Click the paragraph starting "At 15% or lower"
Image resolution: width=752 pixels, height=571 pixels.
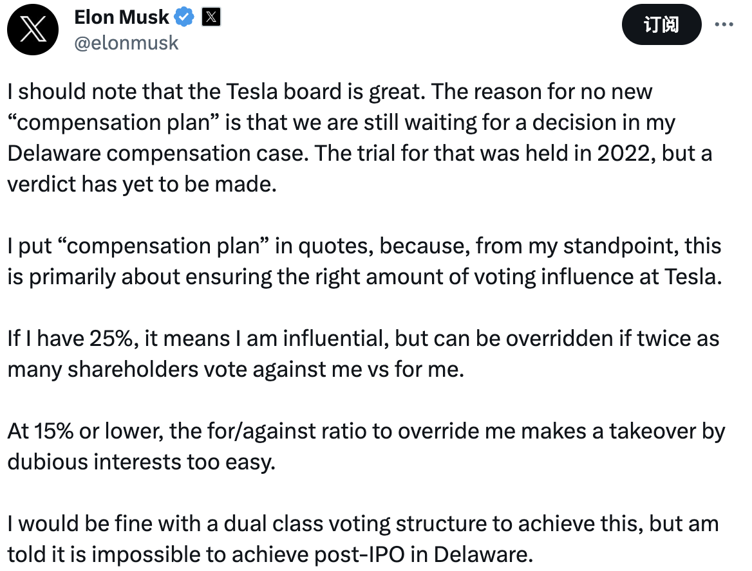coord(366,446)
